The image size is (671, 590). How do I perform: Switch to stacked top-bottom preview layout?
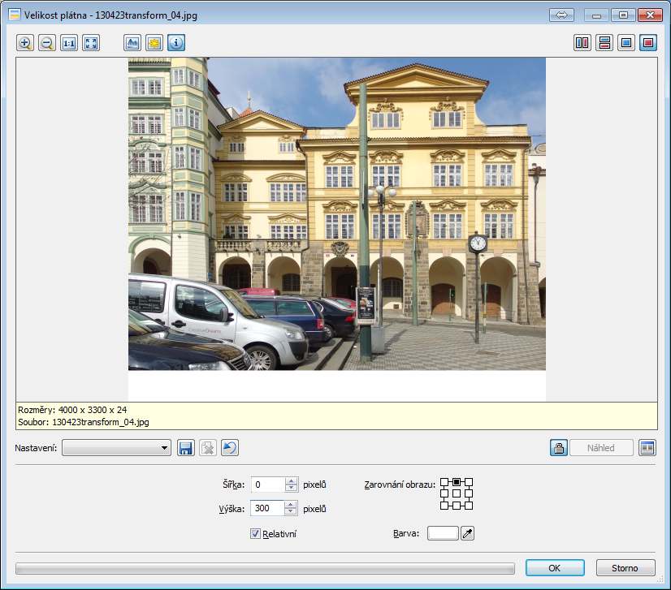tap(604, 44)
